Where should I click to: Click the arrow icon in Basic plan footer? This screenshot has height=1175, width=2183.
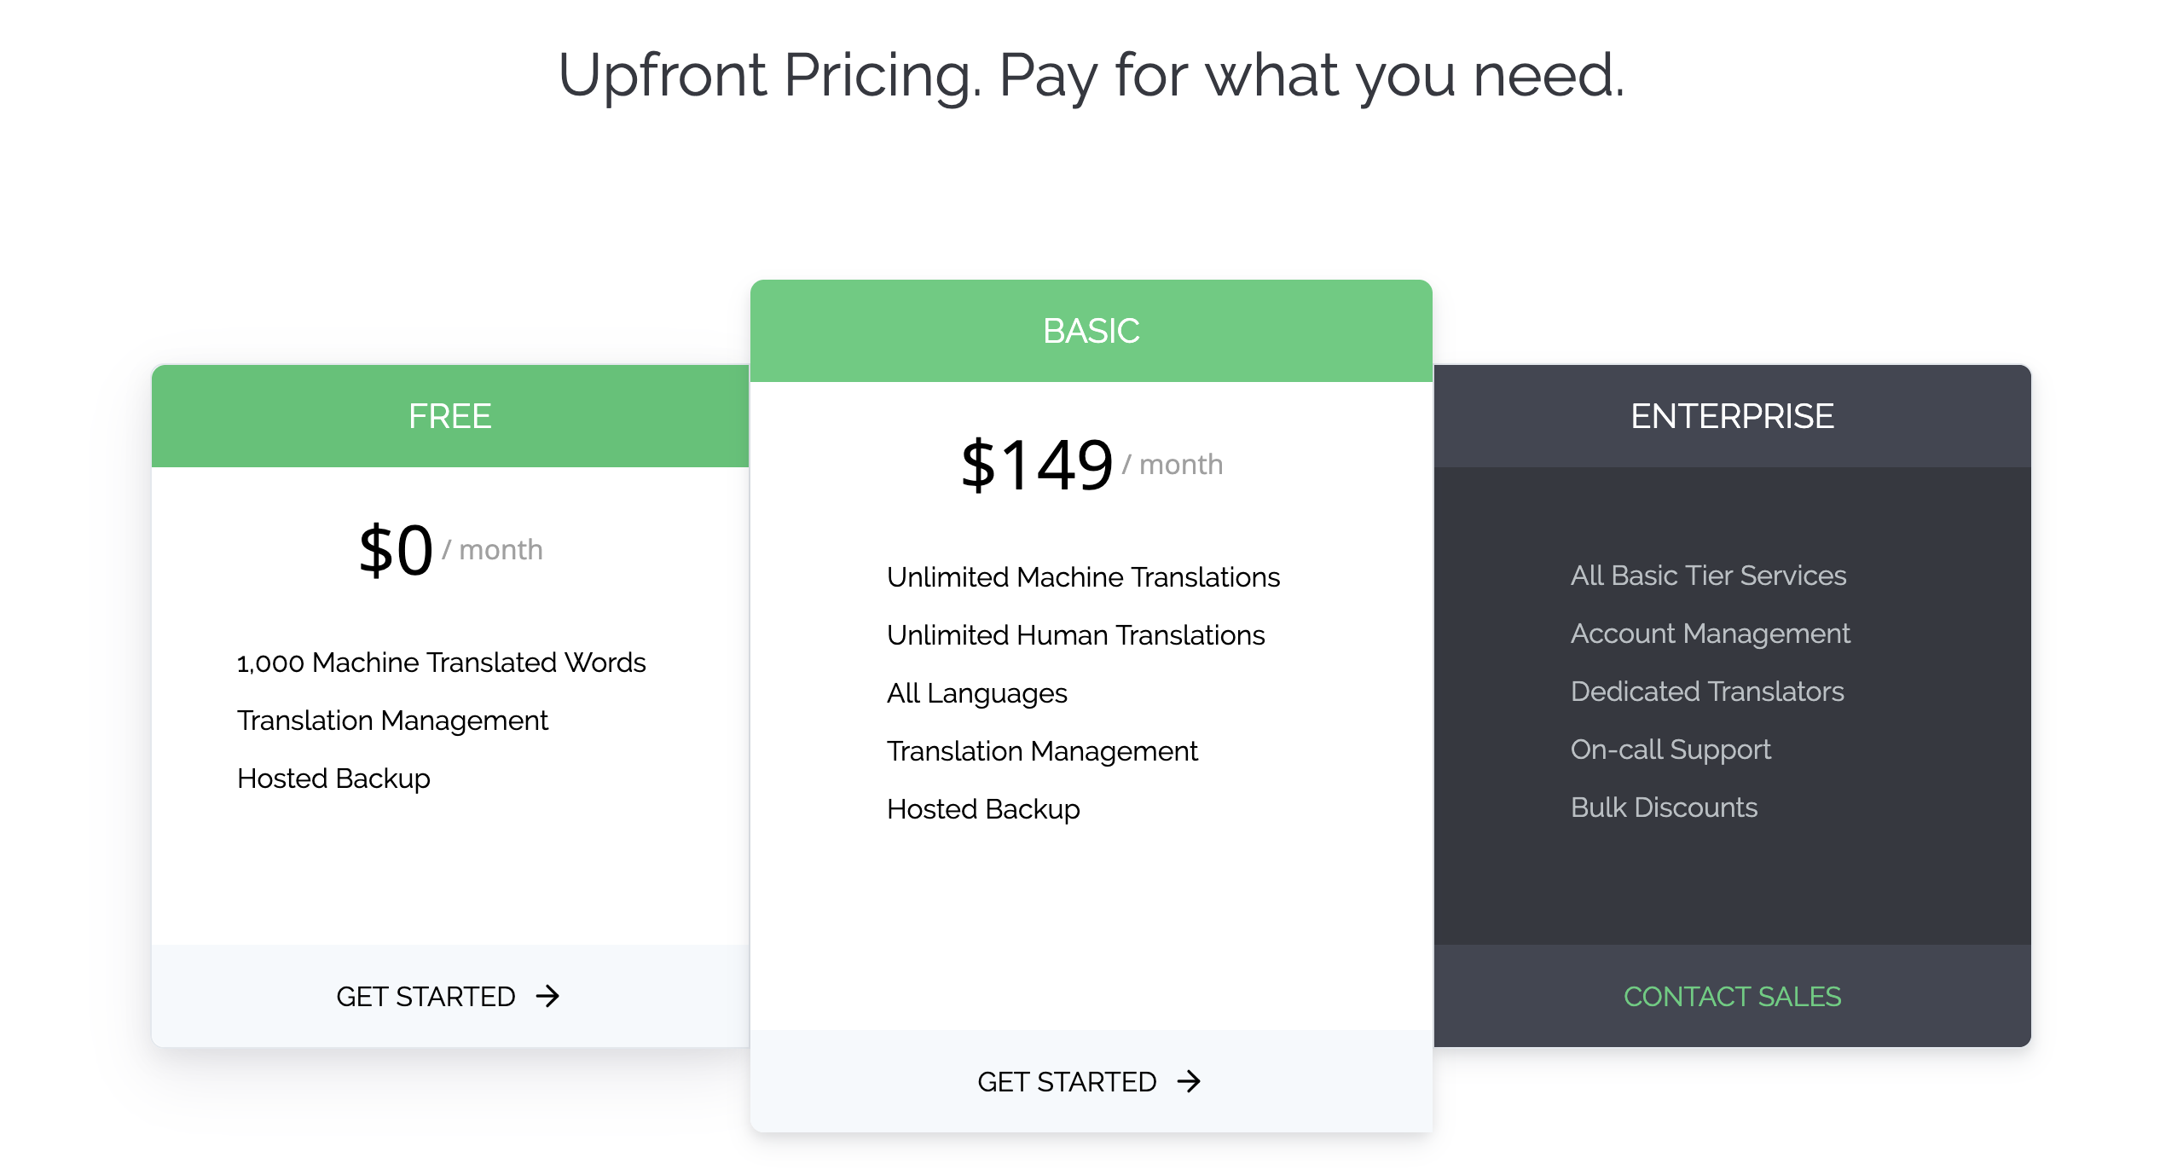[1189, 1081]
